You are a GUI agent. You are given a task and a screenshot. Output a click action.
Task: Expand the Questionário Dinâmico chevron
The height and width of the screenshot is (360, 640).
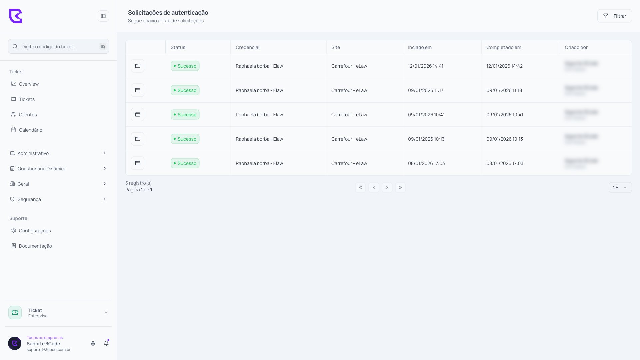click(105, 169)
